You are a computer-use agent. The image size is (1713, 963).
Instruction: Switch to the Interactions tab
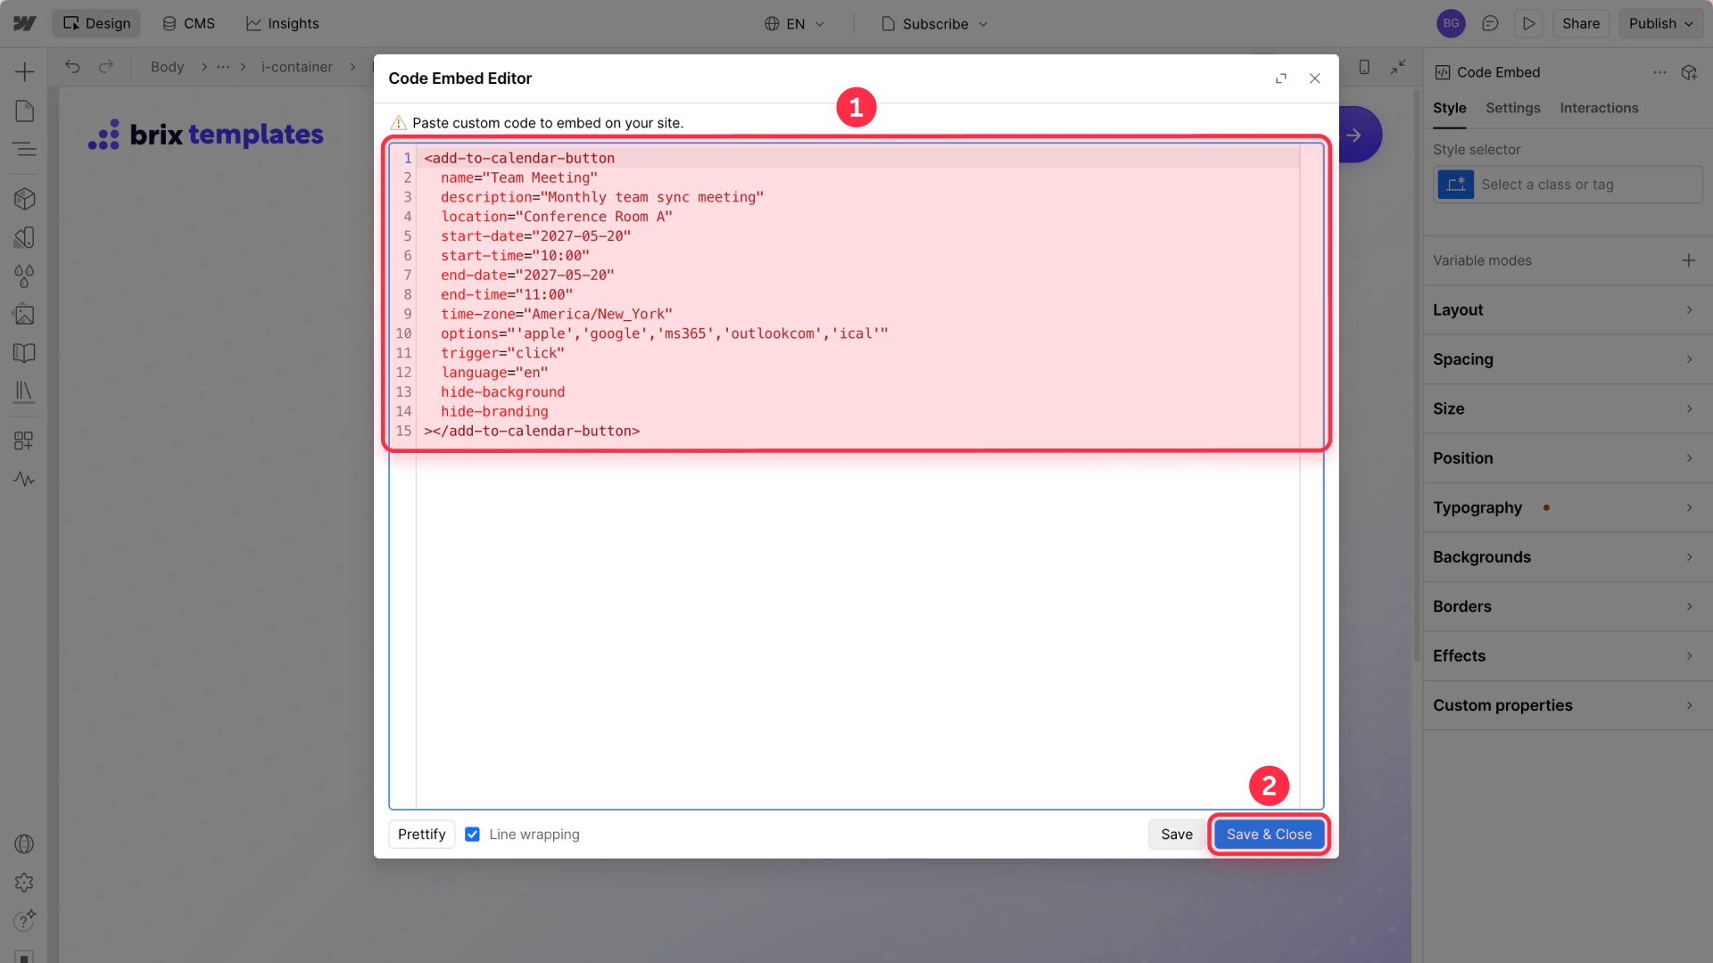[x=1599, y=108]
